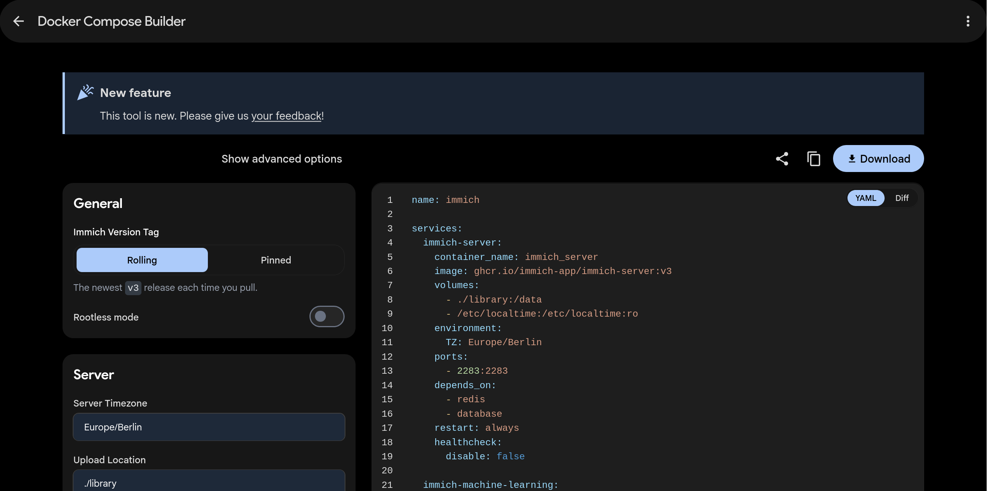Click the 'ports:' code line

(451, 357)
